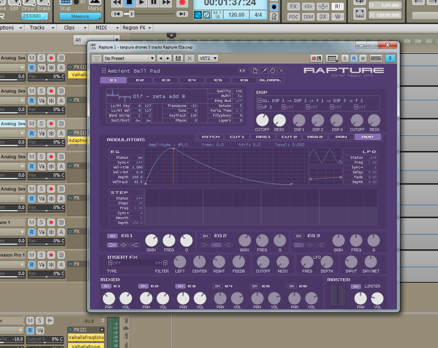Select the PITCH modulator tab
The image size is (438, 348).
pyautogui.click(x=210, y=137)
